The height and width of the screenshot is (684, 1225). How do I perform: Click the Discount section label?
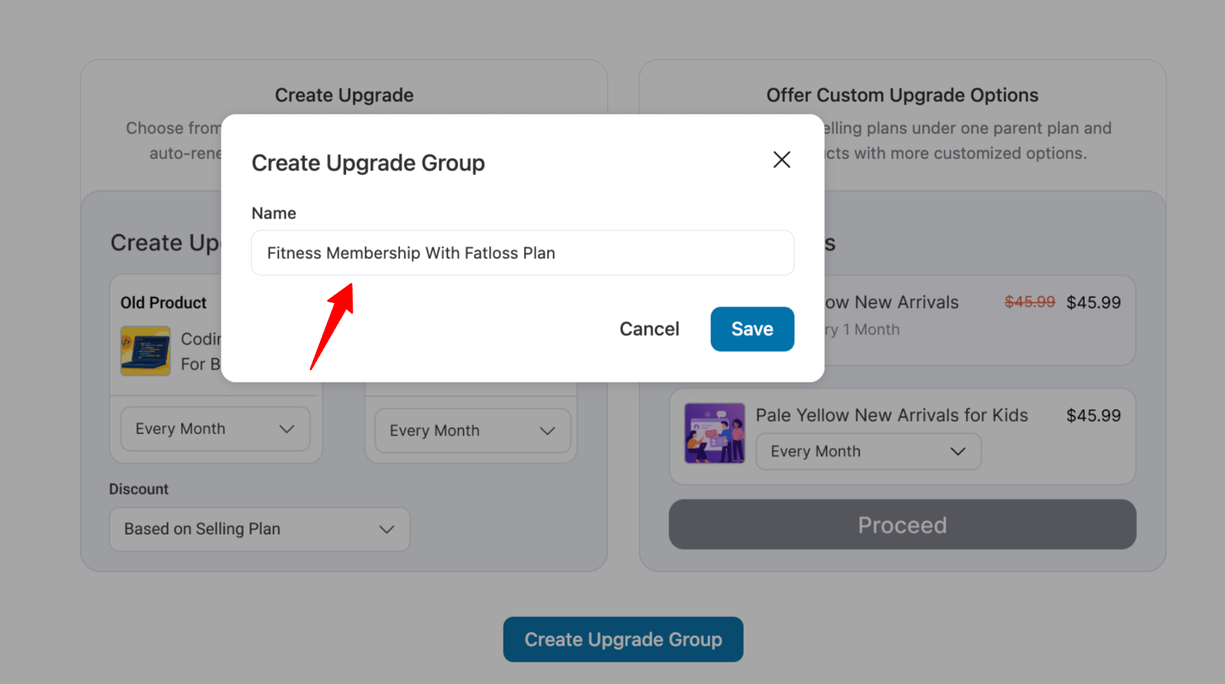(x=138, y=489)
